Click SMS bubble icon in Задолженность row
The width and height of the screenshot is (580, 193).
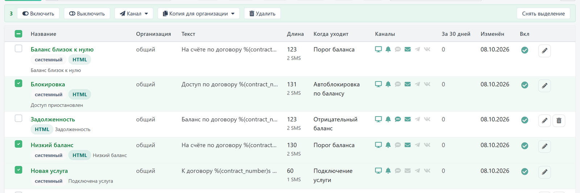398,119
